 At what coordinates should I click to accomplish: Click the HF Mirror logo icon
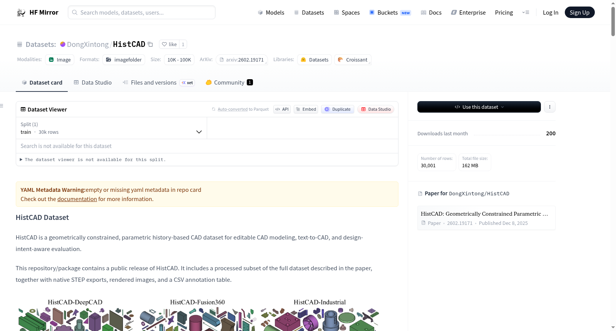pos(21,13)
